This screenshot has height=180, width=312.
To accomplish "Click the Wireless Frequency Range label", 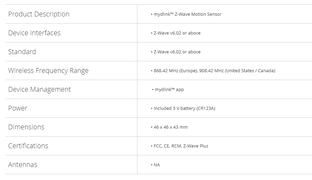I will click(x=48, y=70).
